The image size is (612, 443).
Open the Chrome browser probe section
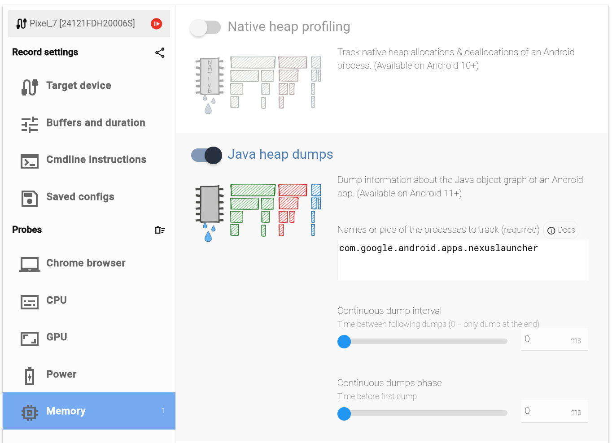click(86, 263)
